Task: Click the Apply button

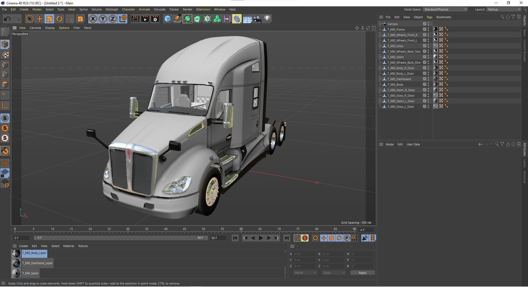Action: point(362,273)
